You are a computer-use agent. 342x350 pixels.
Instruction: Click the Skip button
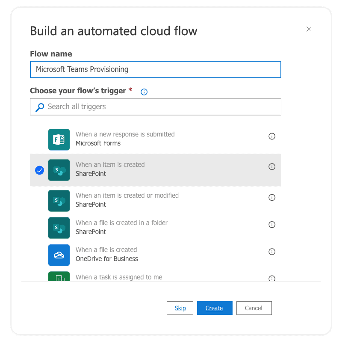click(180, 308)
